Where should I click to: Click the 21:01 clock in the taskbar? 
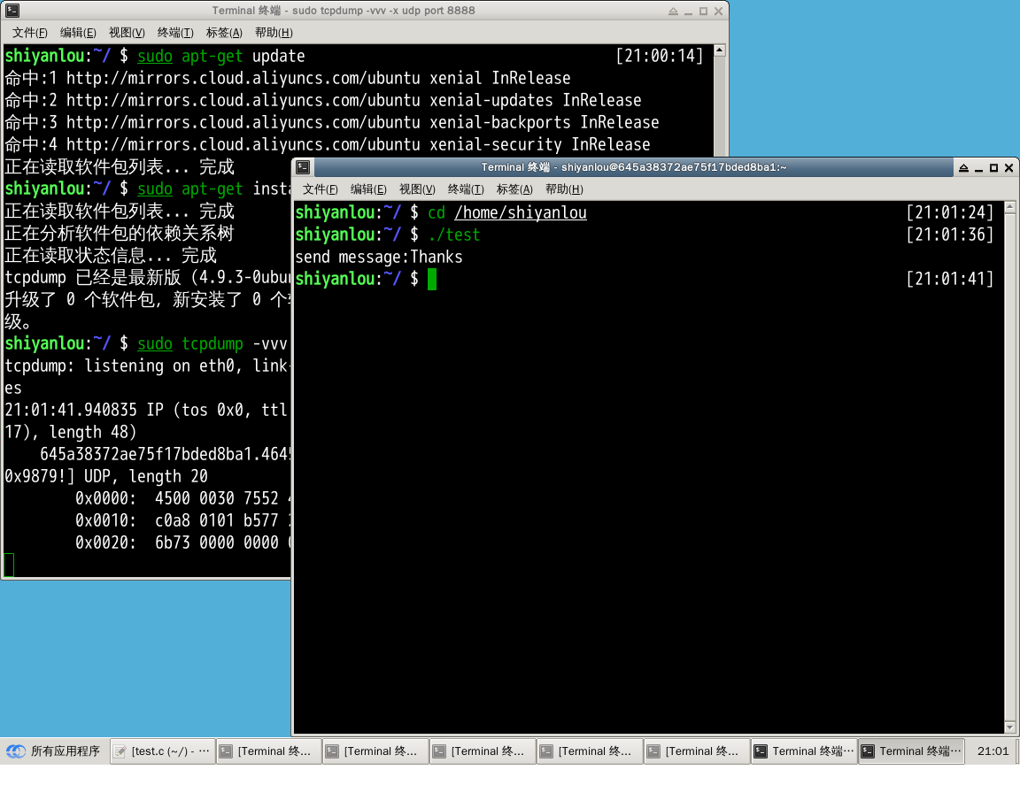993,751
